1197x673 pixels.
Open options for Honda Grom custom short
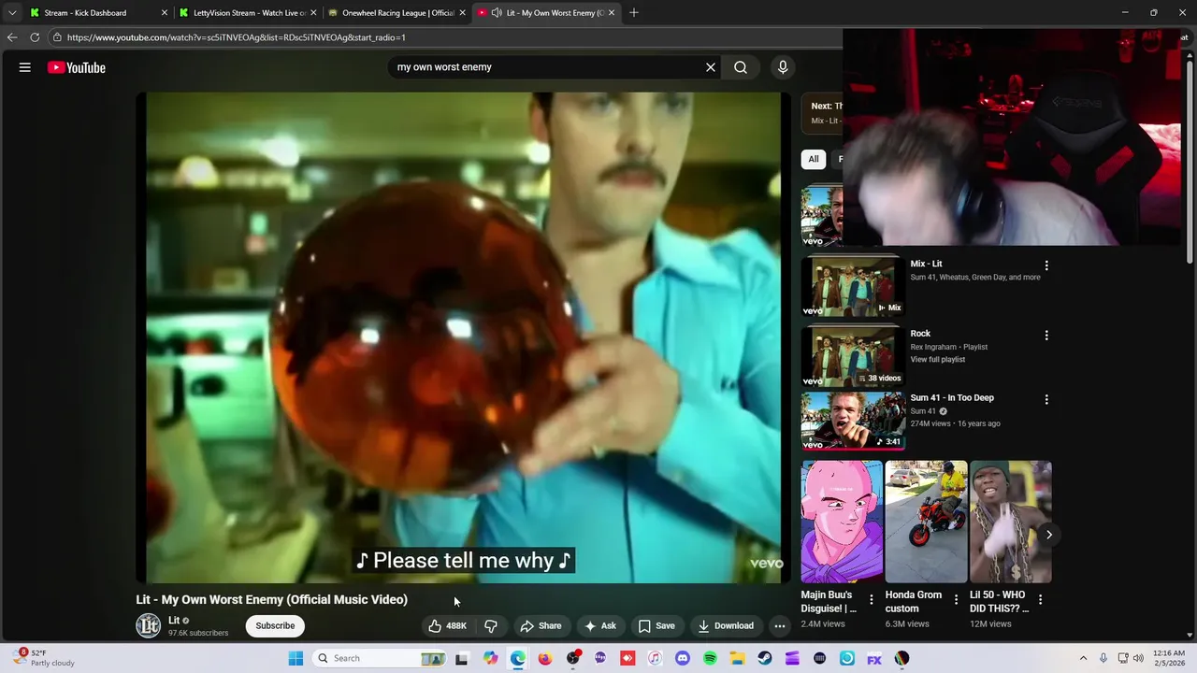tap(956, 600)
